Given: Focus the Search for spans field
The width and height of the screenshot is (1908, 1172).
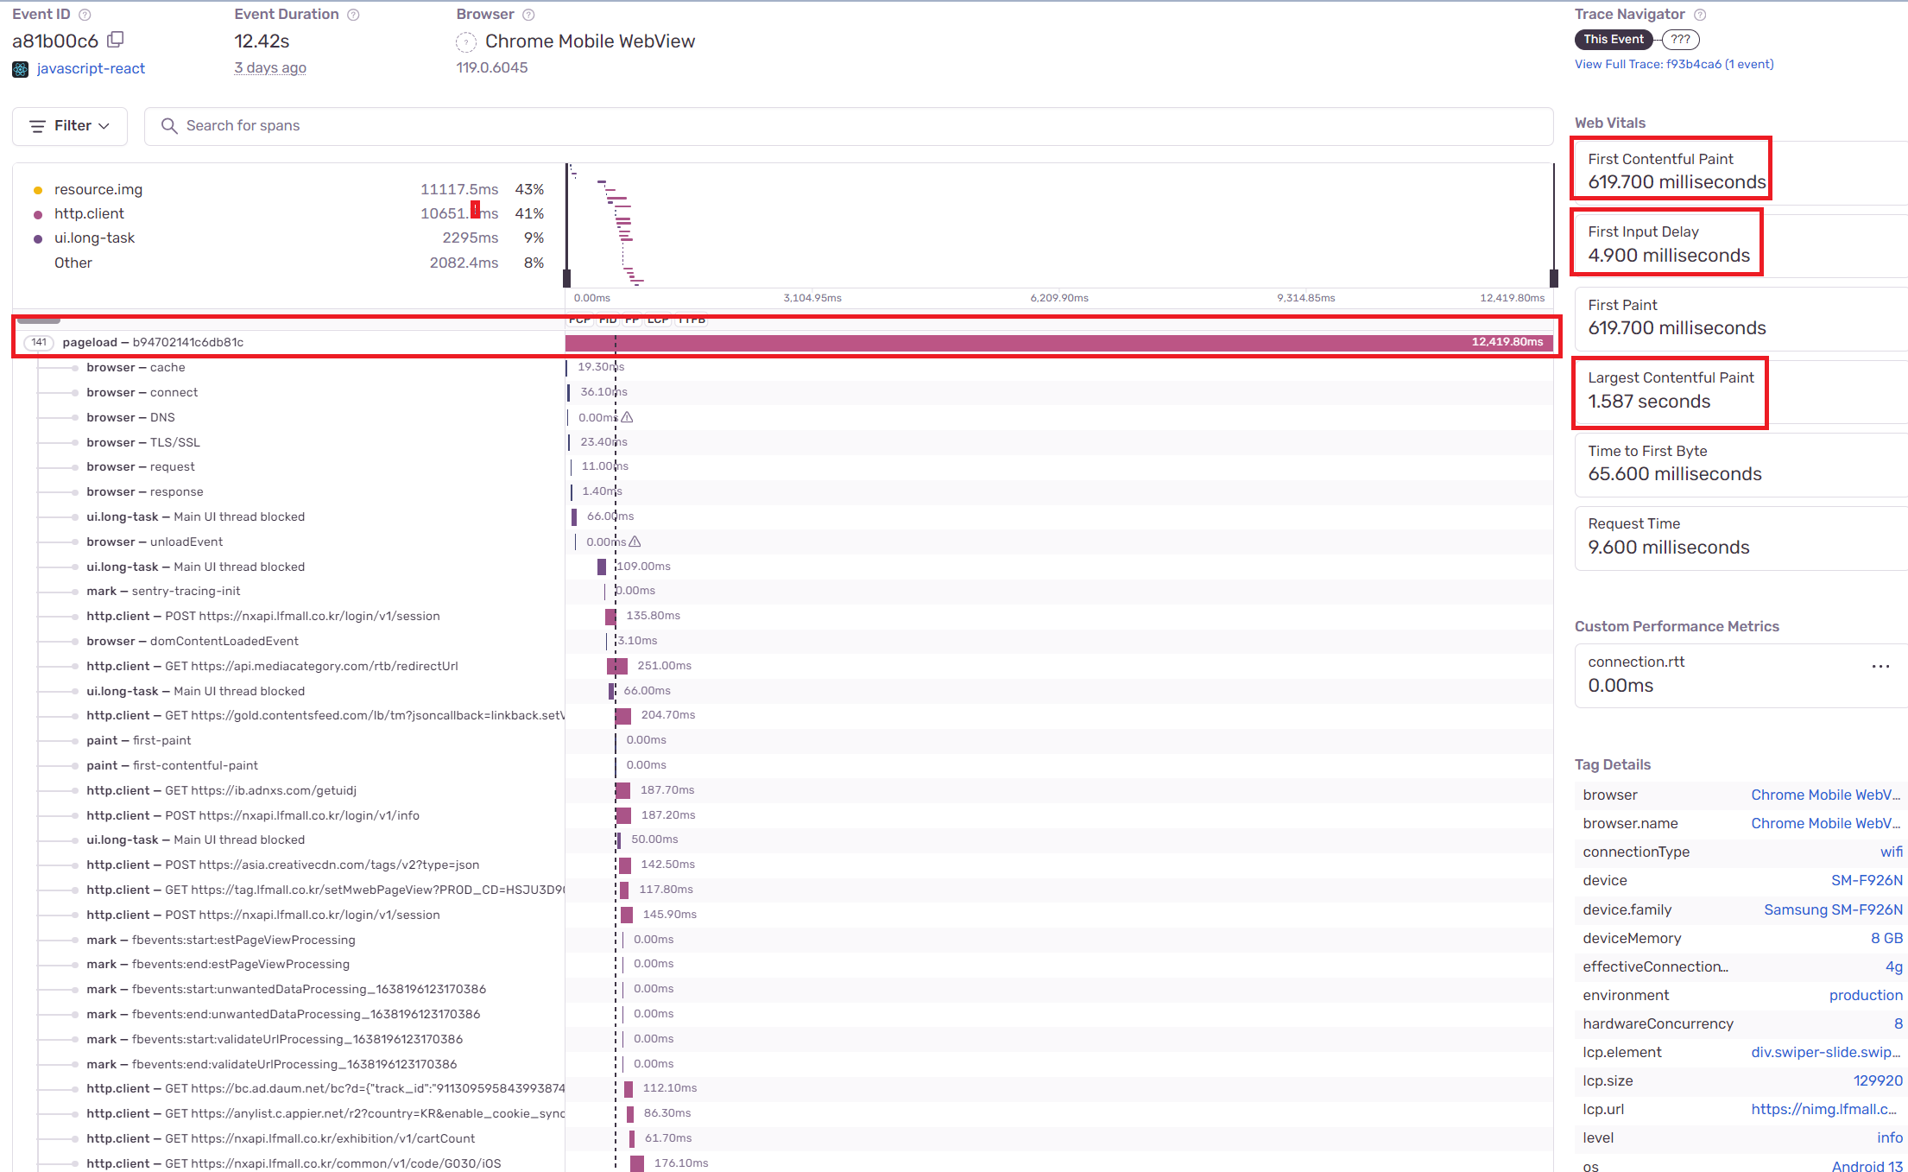Looking at the screenshot, I should [x=846, y=126].
